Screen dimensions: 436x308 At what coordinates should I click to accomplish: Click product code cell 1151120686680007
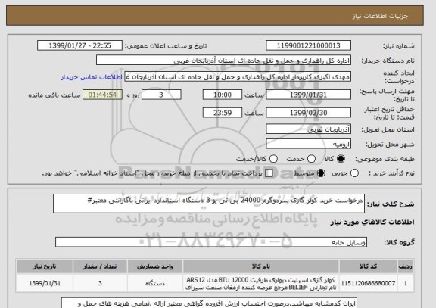368,283
